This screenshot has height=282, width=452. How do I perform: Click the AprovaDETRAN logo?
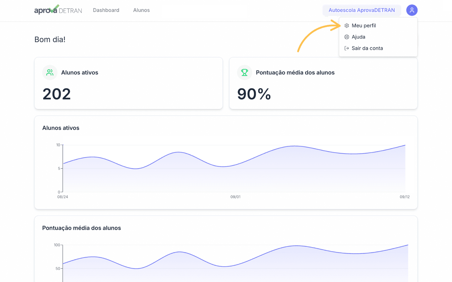coord(58,10)
